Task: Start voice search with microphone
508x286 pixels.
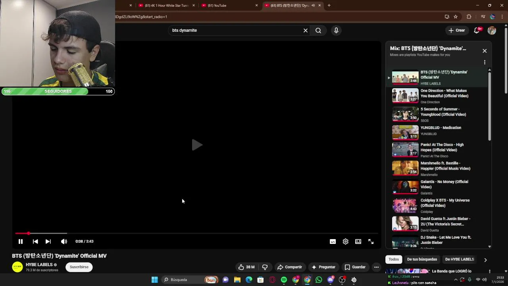Action: coord(336,31)
